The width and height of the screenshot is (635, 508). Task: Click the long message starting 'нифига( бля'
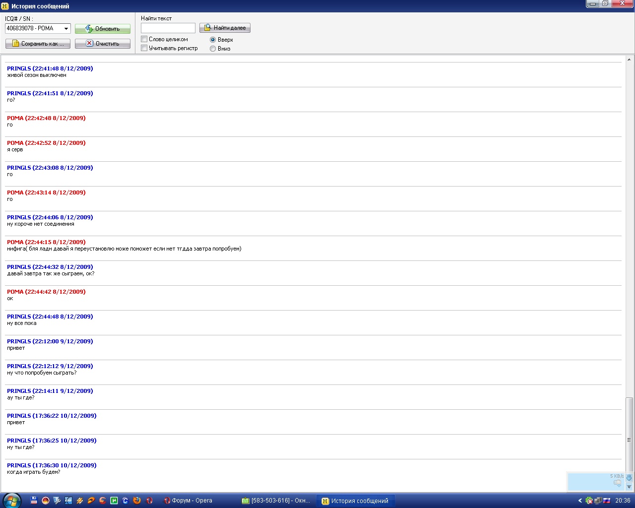124,249
